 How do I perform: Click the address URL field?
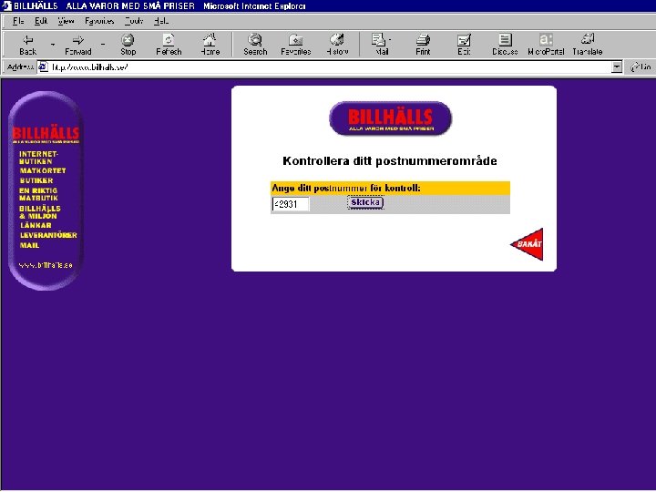coord(330,67)
